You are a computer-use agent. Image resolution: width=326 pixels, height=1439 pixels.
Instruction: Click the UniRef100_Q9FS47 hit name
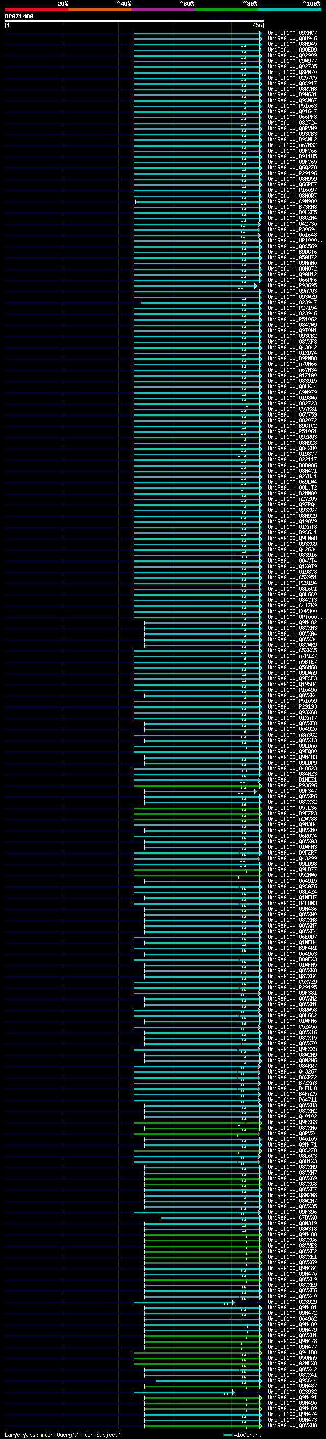[x=292, y=791]
